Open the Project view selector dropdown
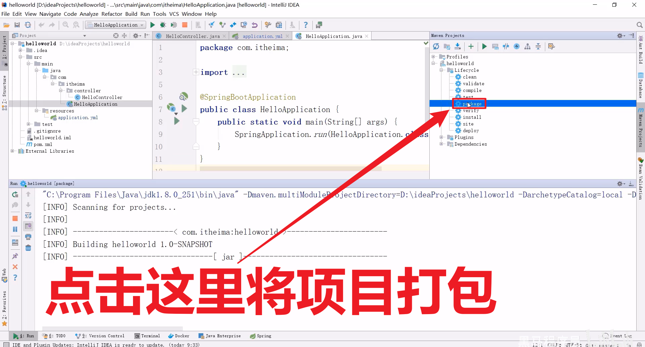 click(x=85, y=36)
